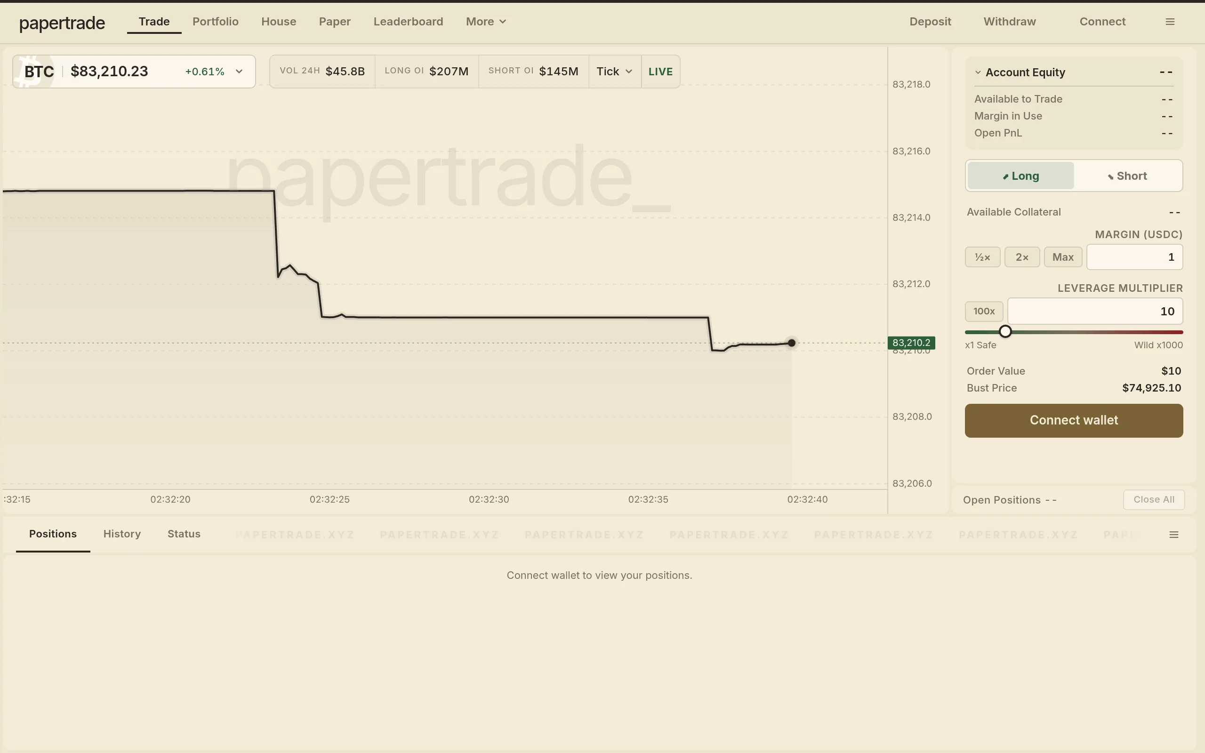This screenshot has height=753, width=1205.
Task: Open the Tick interval dropdown
Action: point(614,71)
